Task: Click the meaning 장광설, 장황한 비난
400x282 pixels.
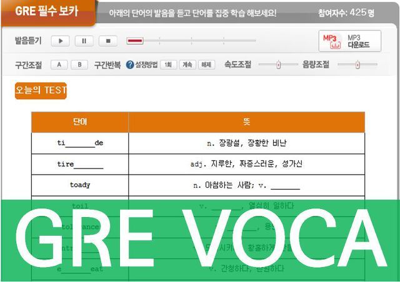Action: (252, 143)
